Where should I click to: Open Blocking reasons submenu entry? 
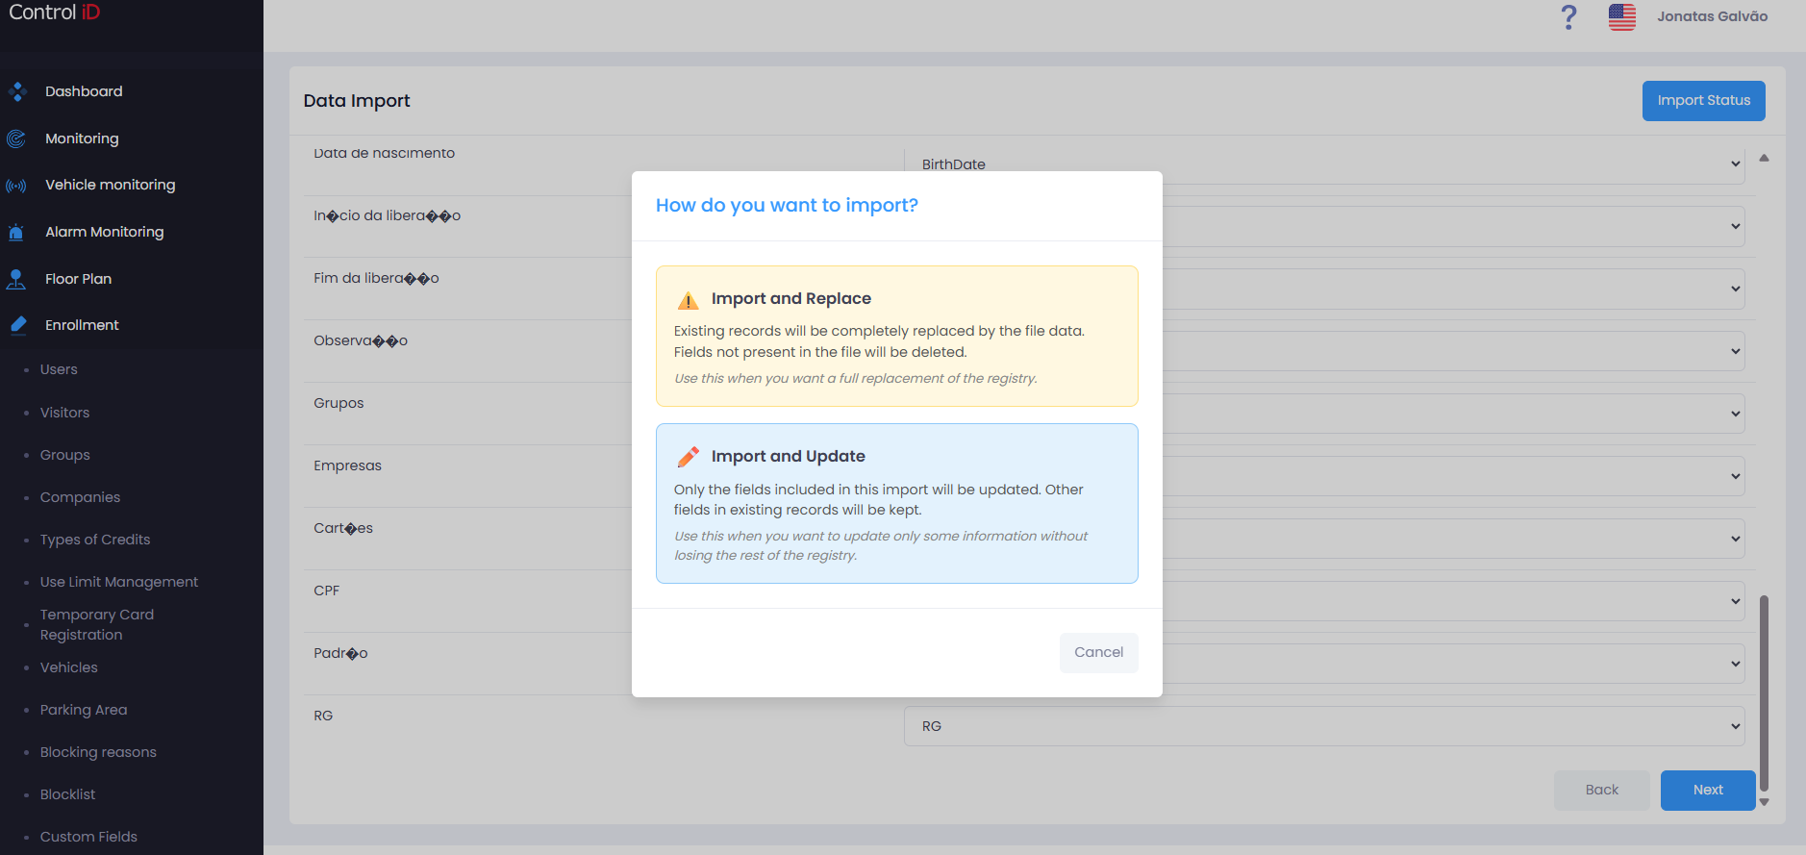[98, 752]
